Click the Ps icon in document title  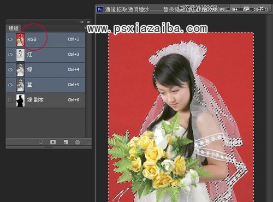point(100,9)
